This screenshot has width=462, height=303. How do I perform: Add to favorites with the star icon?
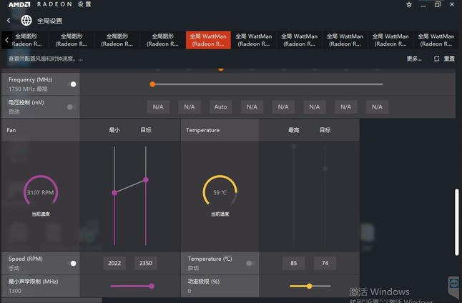click(x=409, y=4)
